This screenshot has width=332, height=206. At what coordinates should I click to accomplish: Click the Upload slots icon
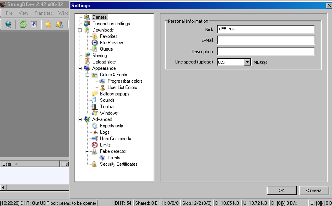click(x=87, y=62)
